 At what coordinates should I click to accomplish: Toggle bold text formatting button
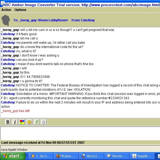tap(8, 122)
